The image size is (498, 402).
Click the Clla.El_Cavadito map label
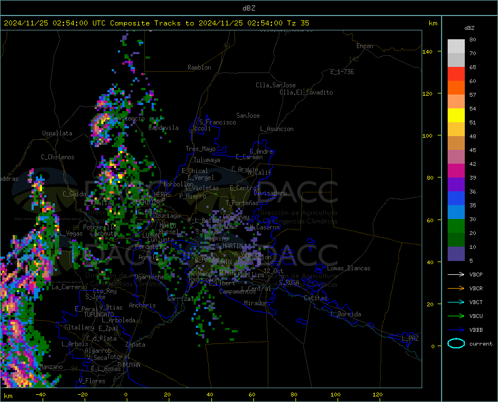(x=306, y=92)
